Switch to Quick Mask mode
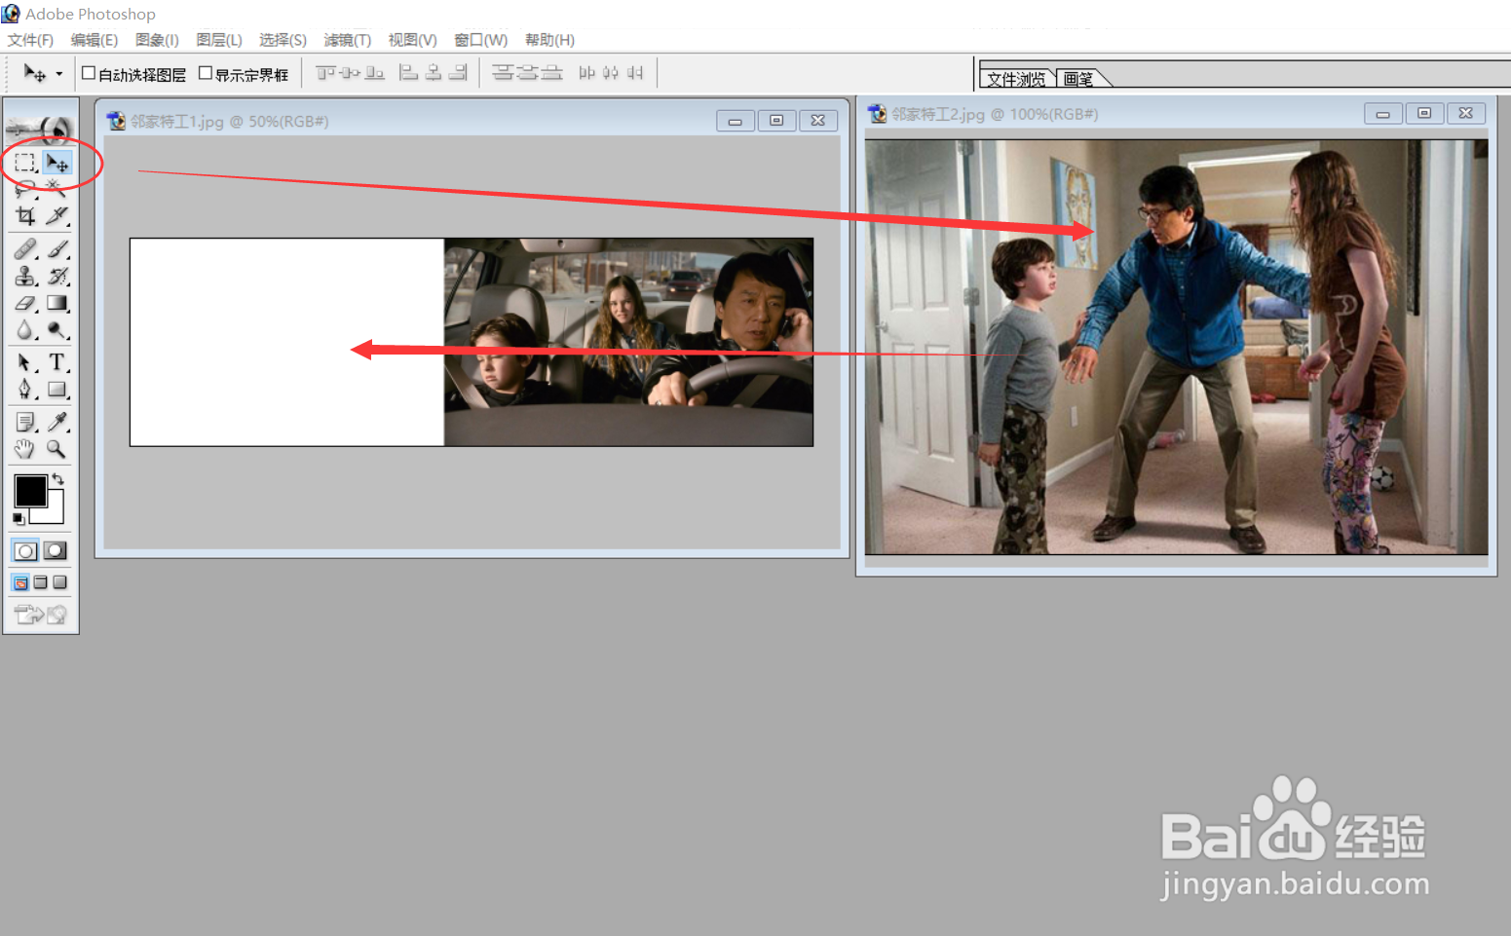Screen dimensions: 1511x936 coord(56,550)
